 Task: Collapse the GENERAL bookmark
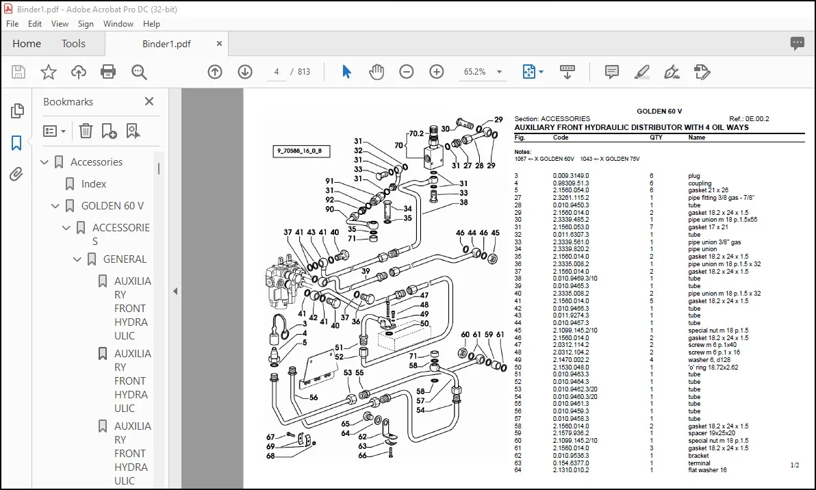[x=77, y=259]
